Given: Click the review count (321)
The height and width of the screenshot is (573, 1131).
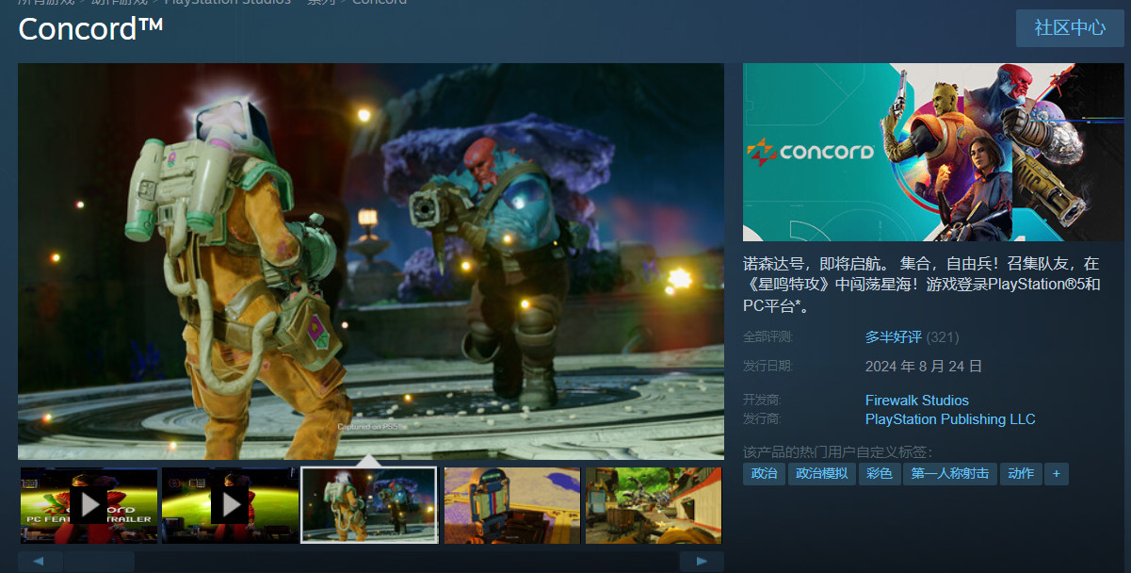Looking at the screenshot, I should pyautogui.click(x=943, y=336).
